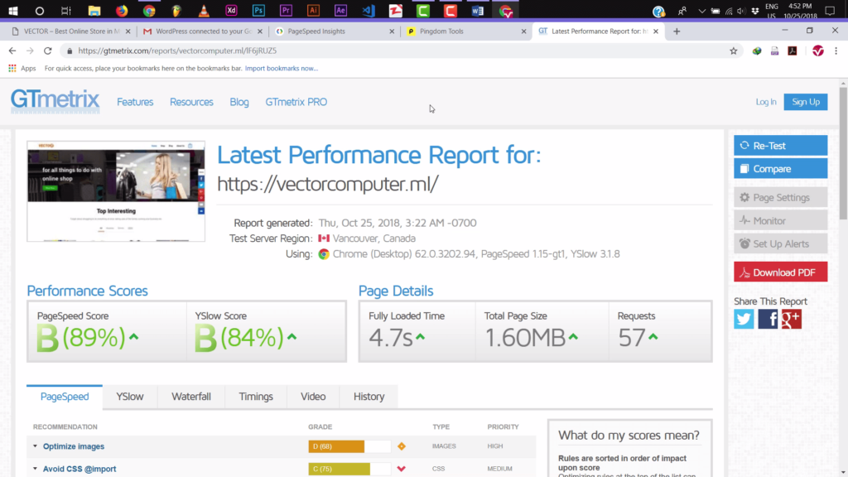The height and width of the screenshot is (477, 848).
Task: Expand Avoid CSS @import recommendation arrow
Action: (35, 469)
